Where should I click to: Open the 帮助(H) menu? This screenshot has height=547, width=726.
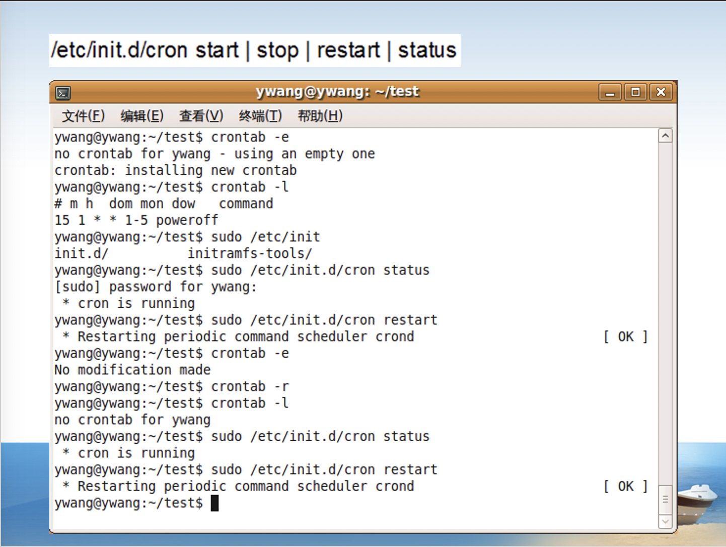[320, 116]
